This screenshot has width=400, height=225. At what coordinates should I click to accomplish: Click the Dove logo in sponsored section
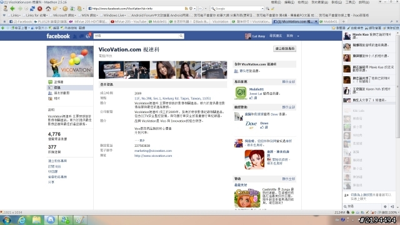[251, 124]
